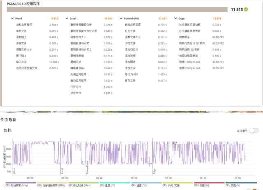This screenshot has width=263, height=190.
Task: Click the 性能数据 heading
Action: 8,120
